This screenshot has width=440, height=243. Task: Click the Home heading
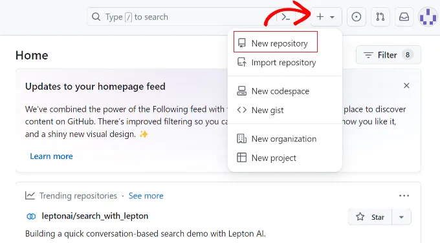[32, 55]
